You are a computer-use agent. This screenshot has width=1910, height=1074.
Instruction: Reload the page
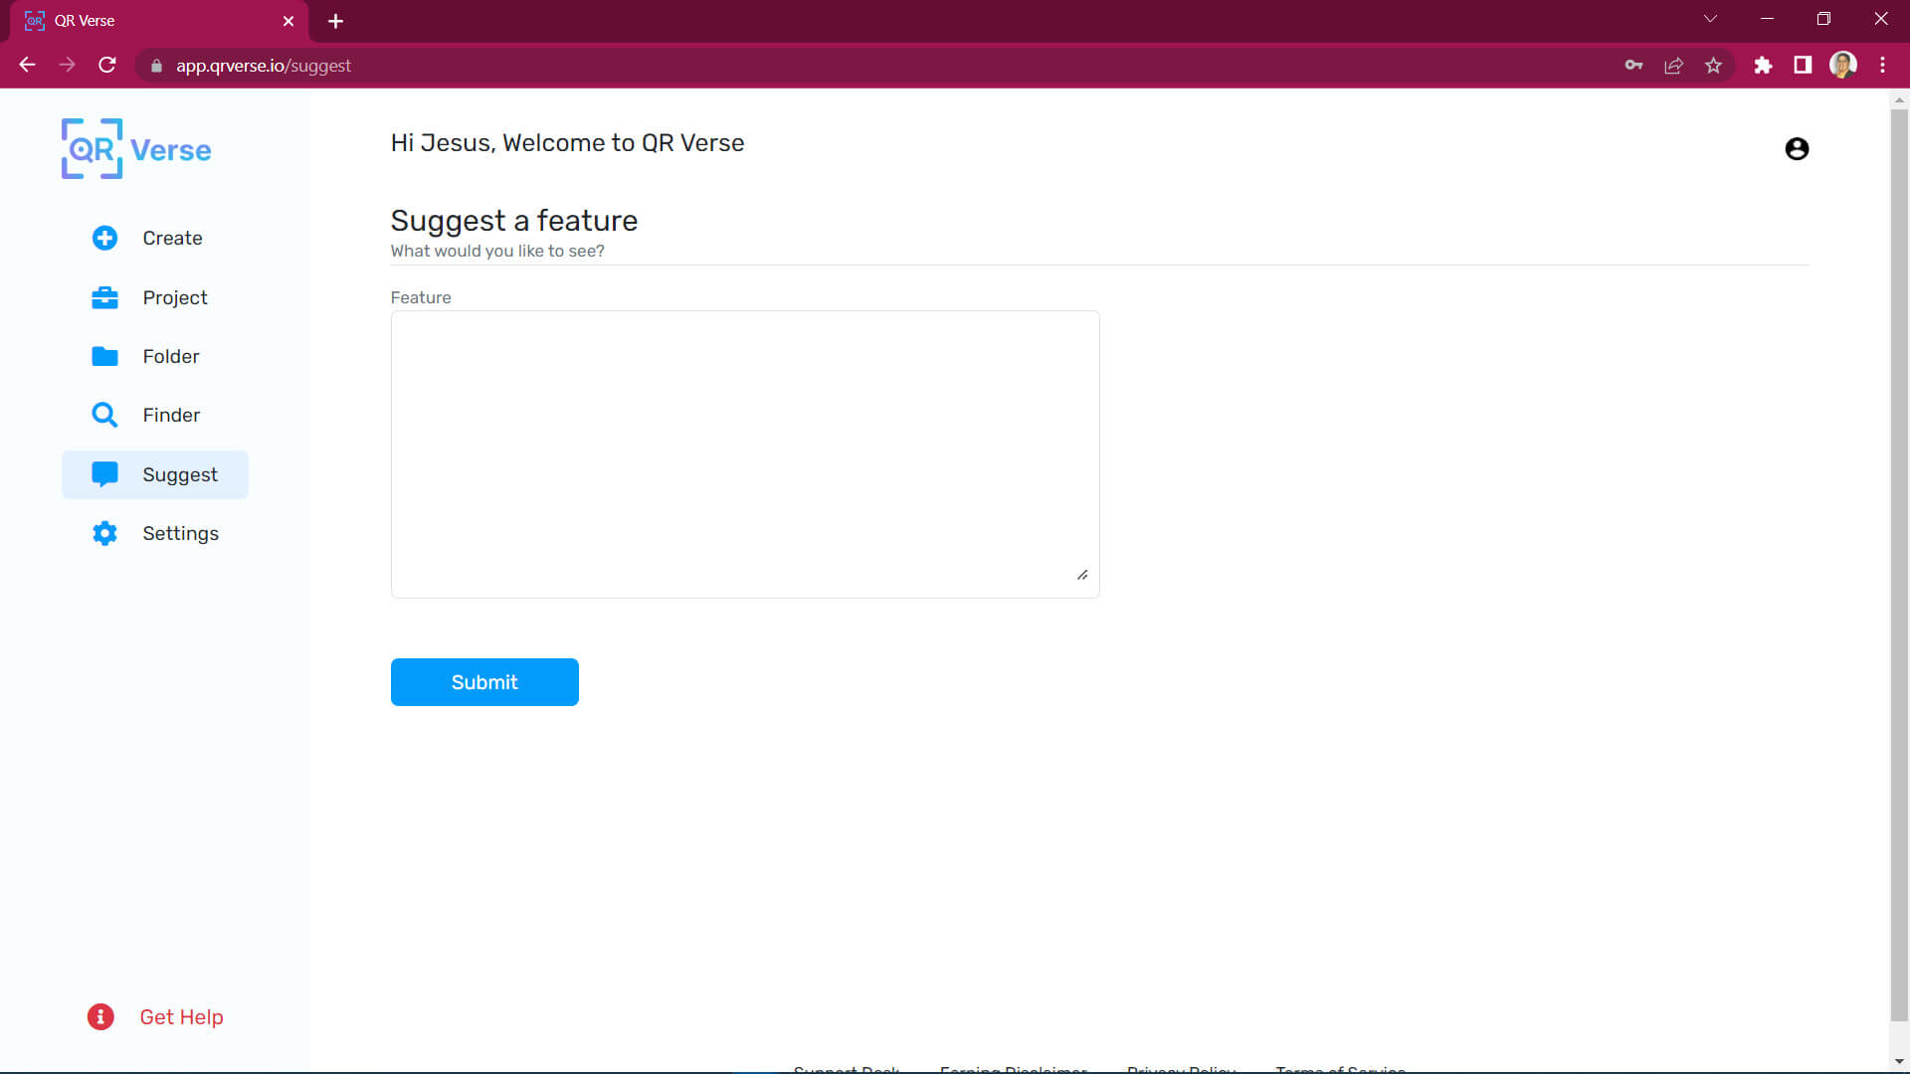pos(107,65)
